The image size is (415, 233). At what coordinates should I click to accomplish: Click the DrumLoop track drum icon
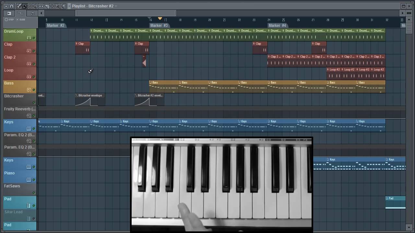[x=29, y=38]
